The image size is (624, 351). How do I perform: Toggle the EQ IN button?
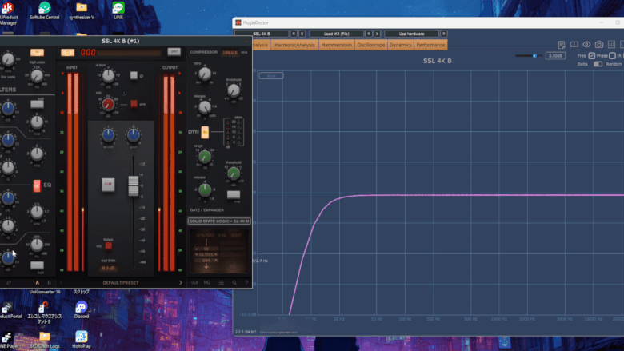(x=37, y=185)
